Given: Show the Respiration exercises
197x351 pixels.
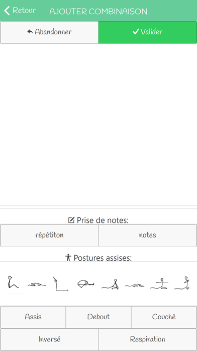Looking at the screenshot, I should click(x=147, y=339).
